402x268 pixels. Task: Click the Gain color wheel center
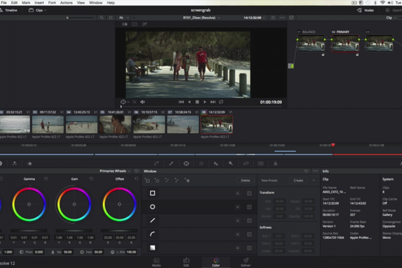pyautogui.click(x=74, y=204)
